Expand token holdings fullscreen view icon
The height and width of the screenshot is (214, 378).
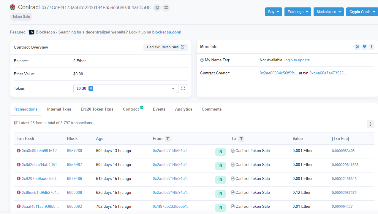point(183,88)
